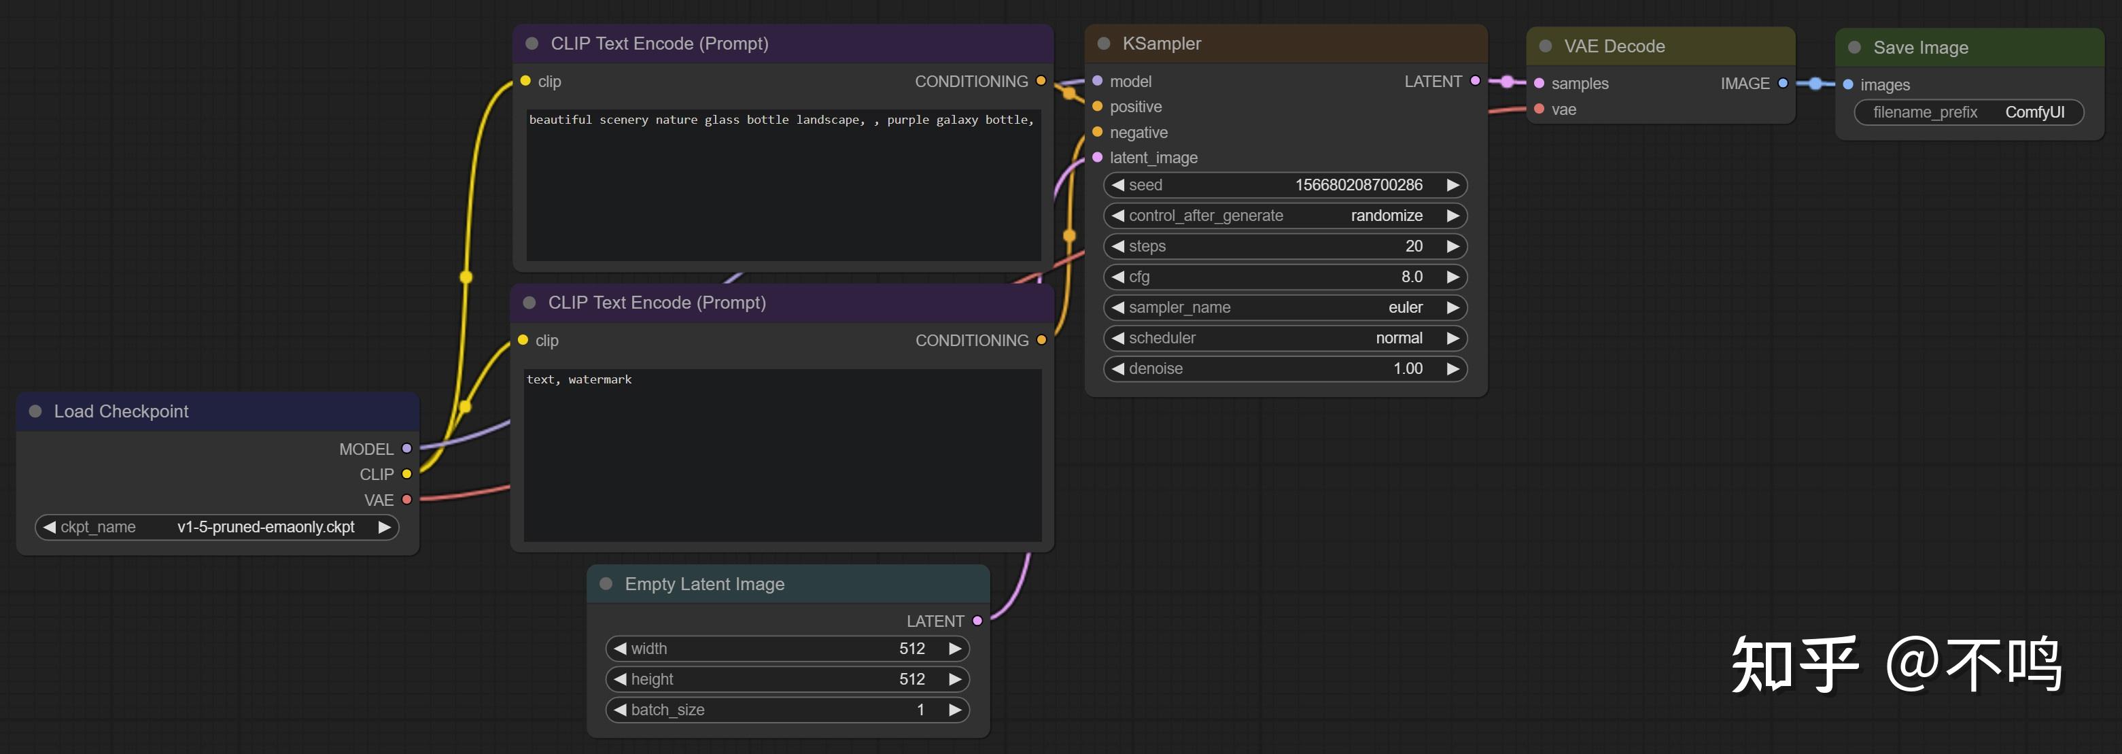This screenshot has height=754, width=2122.
Task: Click the KSampler LATENT output socket
Action: click(x=1474, y=81)
